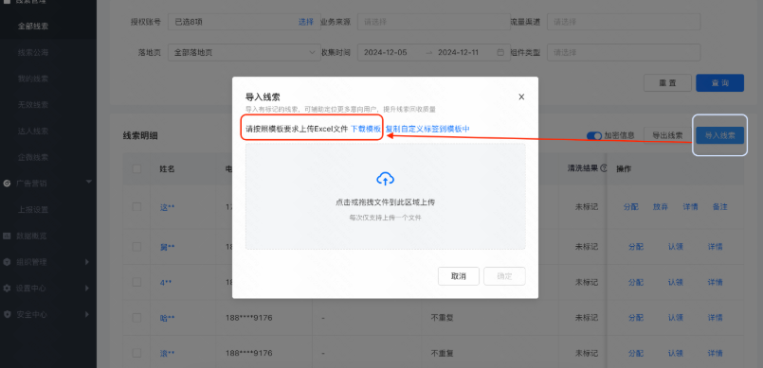763x368 pixels.
Task: Click the blue 导入线索 button behind the dialog
Action: [x=719, y=135]
